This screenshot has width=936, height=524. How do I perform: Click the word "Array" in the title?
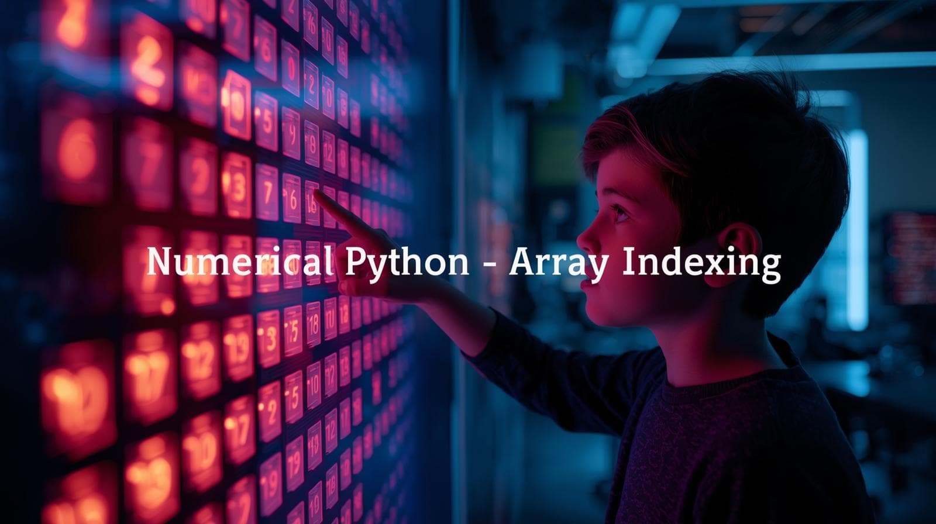click(558, 263)
